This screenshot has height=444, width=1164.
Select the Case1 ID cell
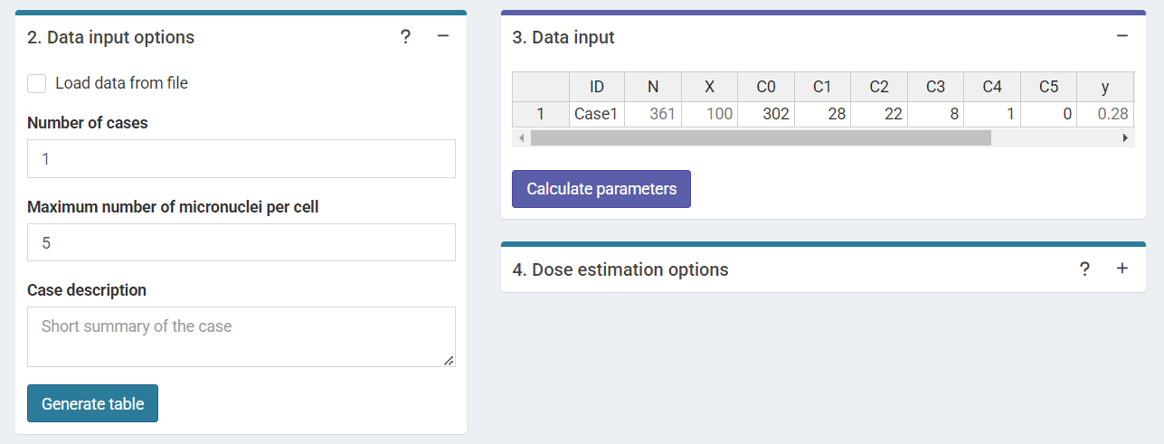(x=597, y=114)
